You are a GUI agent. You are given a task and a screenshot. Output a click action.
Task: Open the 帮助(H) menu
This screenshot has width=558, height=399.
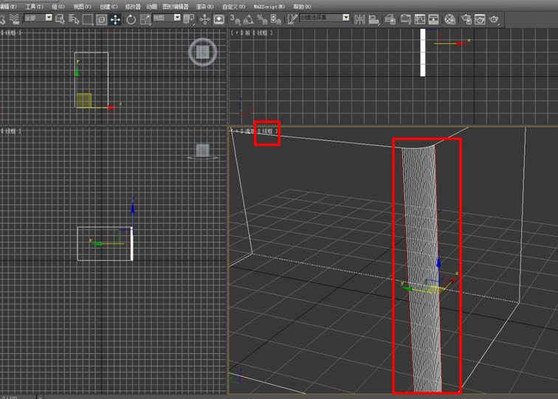303,6
